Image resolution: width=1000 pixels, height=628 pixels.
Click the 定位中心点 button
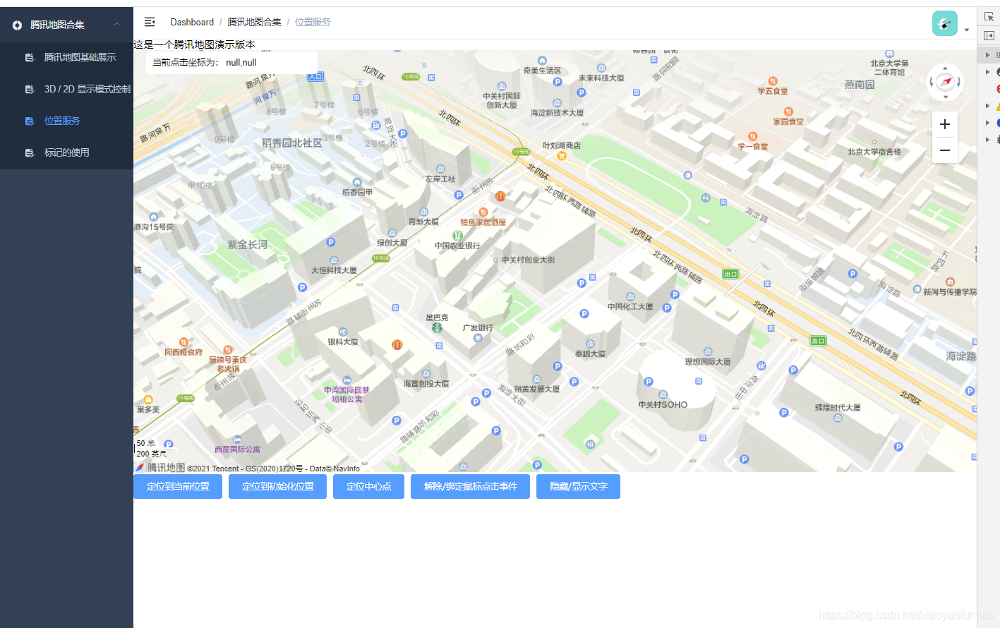(x=368, y=487)
